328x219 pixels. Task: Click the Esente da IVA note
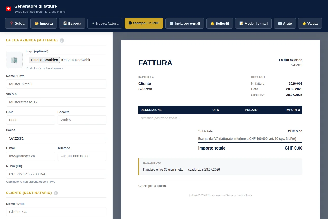point(247,139)
